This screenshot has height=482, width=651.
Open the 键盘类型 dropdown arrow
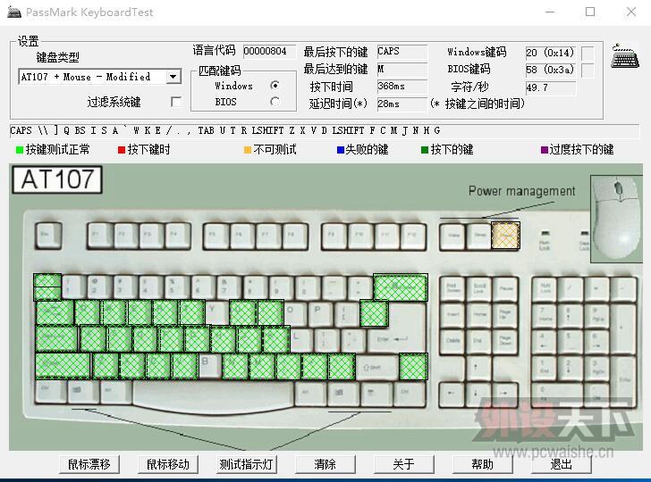(x=173, y=77)
